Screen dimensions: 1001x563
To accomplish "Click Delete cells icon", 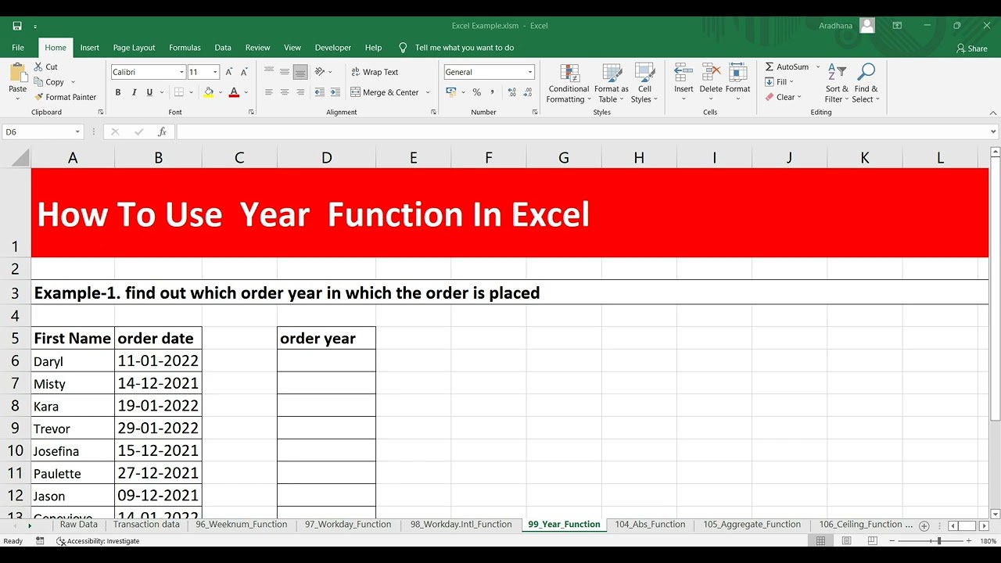I will pos(711,74).
